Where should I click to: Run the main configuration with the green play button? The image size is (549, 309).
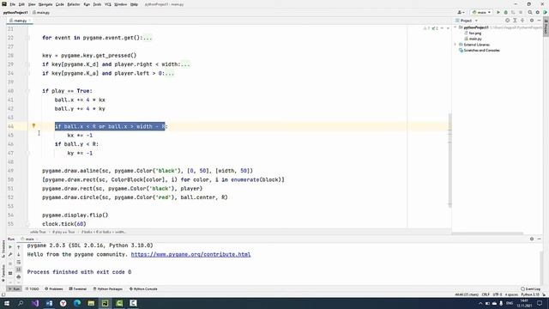(x=498, y=12)
